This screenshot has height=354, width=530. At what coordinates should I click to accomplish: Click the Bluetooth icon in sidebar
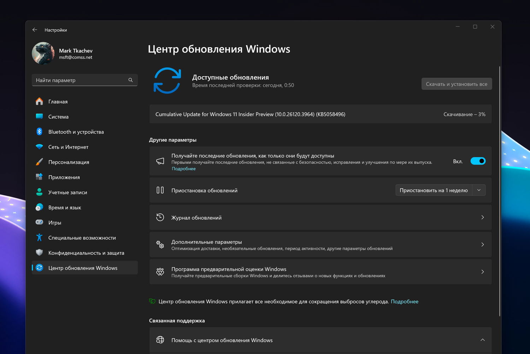coord(39,132)
